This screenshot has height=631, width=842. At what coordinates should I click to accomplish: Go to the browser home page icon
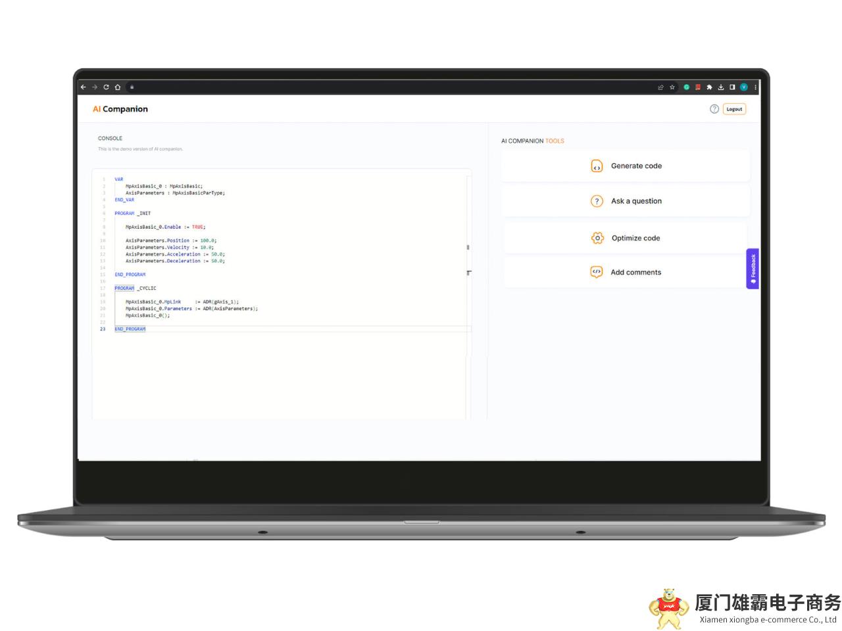click(118, 87)
